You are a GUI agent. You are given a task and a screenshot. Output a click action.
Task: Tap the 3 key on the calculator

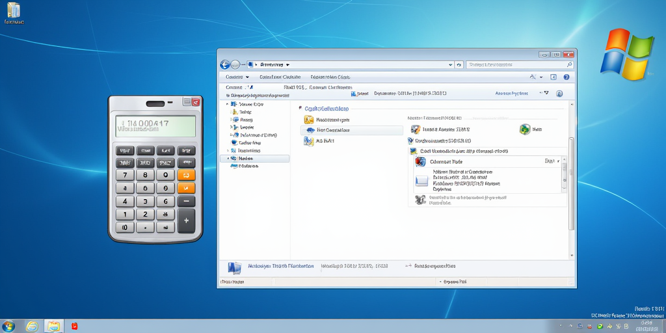point(145,202)
